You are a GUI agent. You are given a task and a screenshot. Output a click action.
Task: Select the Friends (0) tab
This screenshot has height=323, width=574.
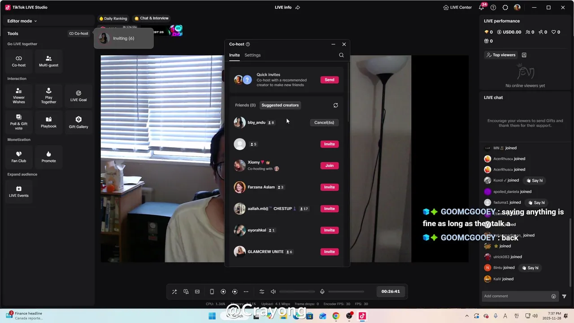(245, 105)
